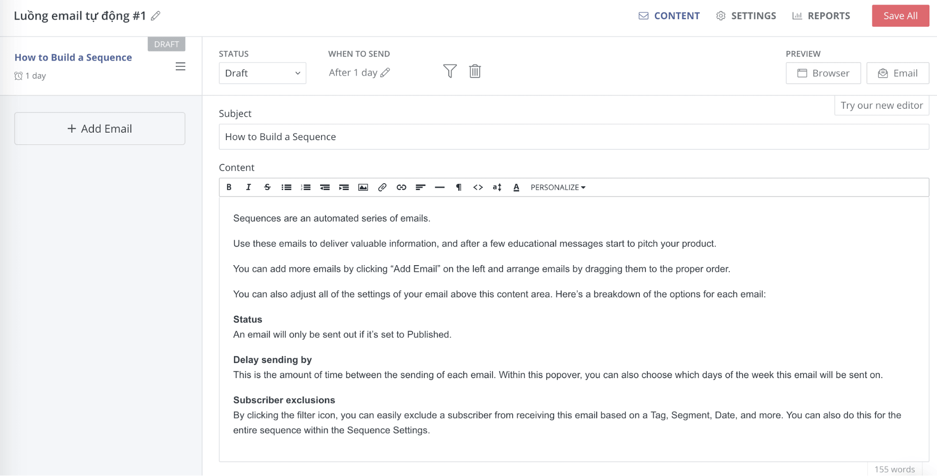Click the Subscriber exclusions heading
This screenshot has width=937, height=476.
(x=284, y=400)
